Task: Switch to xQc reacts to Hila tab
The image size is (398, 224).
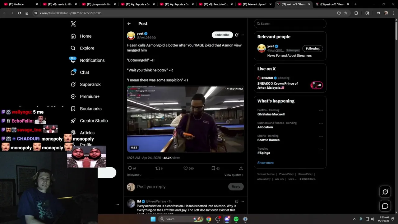Action: 59,4
